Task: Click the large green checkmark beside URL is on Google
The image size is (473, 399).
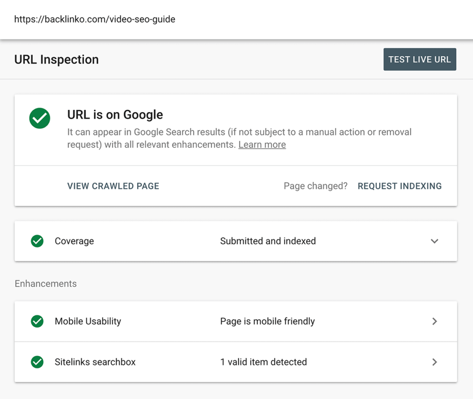Action: (x=40, y=119)
